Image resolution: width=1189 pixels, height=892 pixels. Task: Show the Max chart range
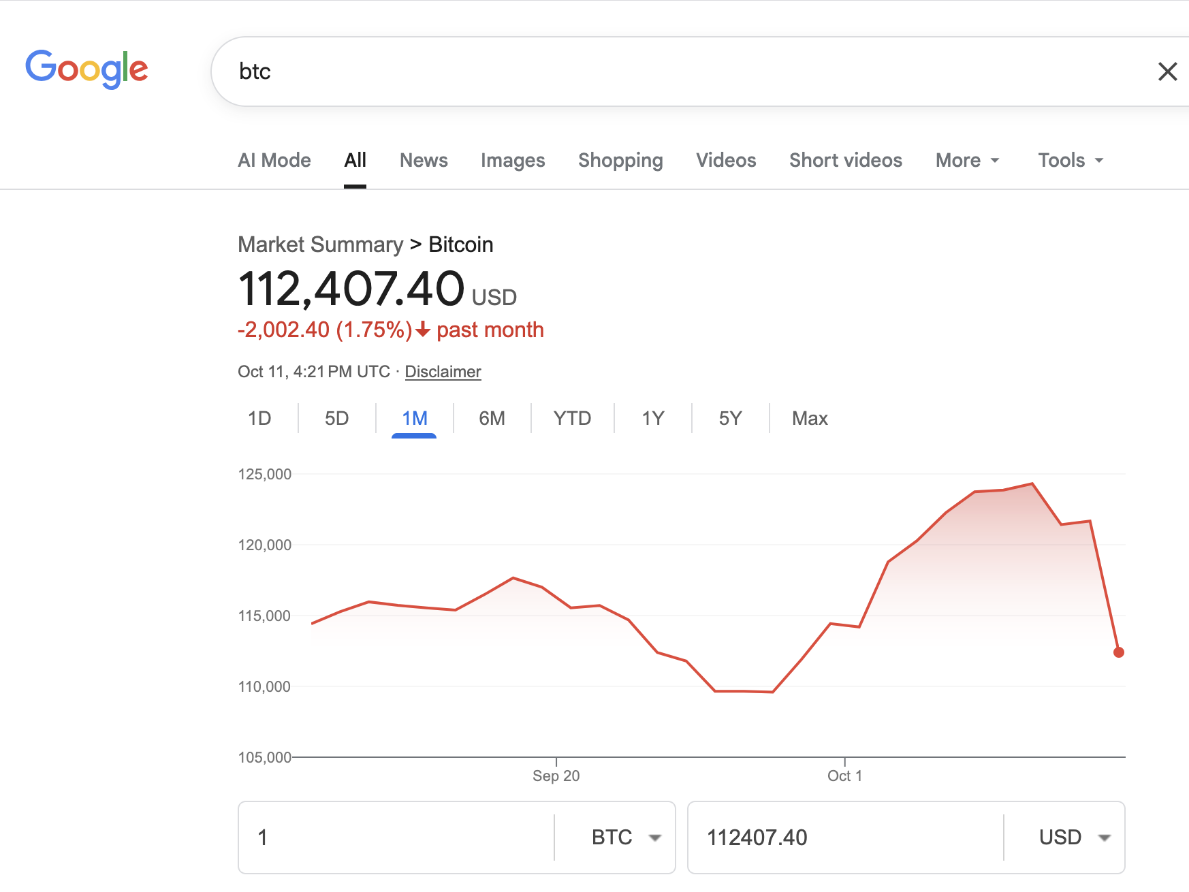[x=810, y=418]
